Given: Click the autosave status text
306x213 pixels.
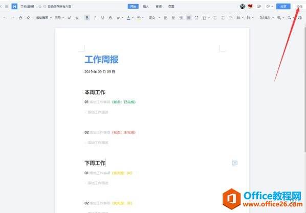Looking at the screenshot, I should [x=59, y=7].
